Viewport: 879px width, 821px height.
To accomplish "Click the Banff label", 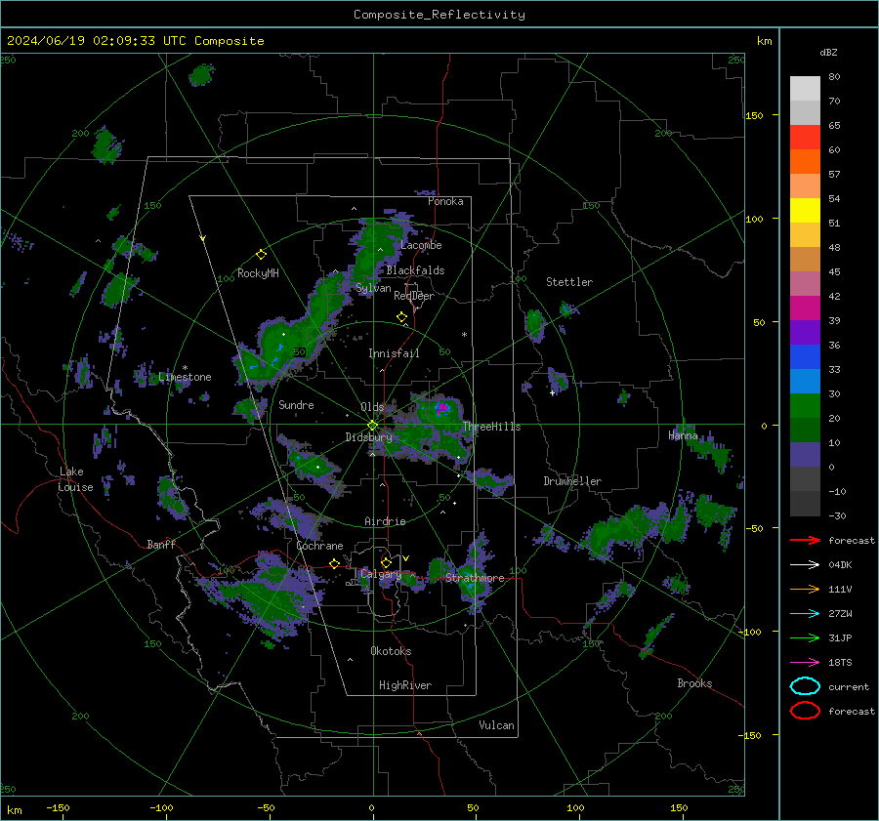I will click(161, 545).
